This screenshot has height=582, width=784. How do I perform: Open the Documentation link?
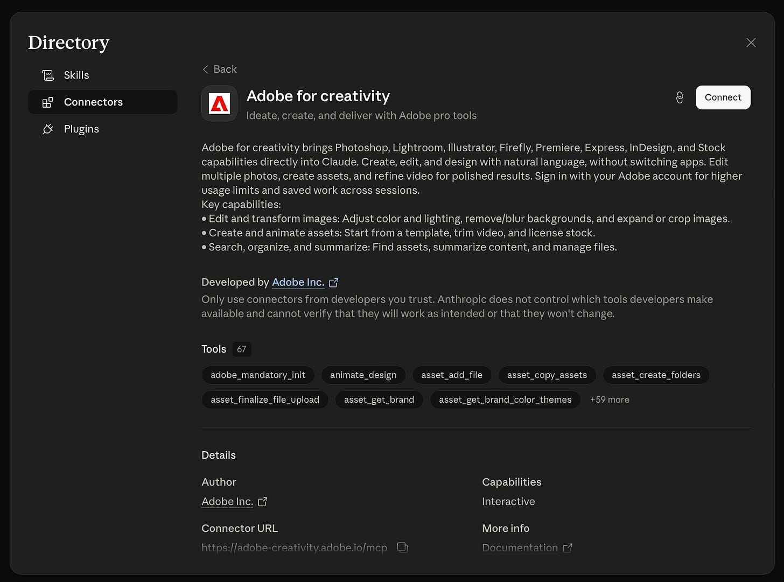(520, 548)
